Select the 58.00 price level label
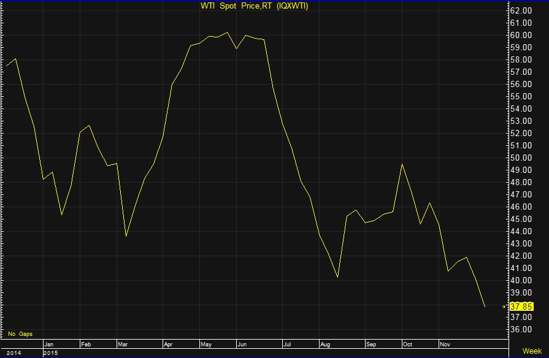Screen dimensions: 549x358 coord(521,59)
